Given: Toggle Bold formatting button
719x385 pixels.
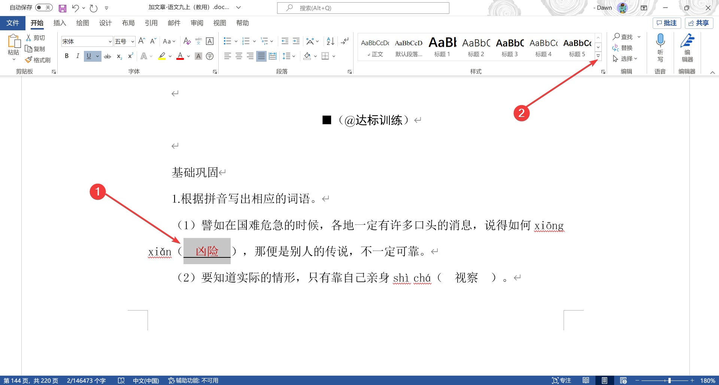Looking at the screenshot, I should pyautogui.click(x=67, y=56).
